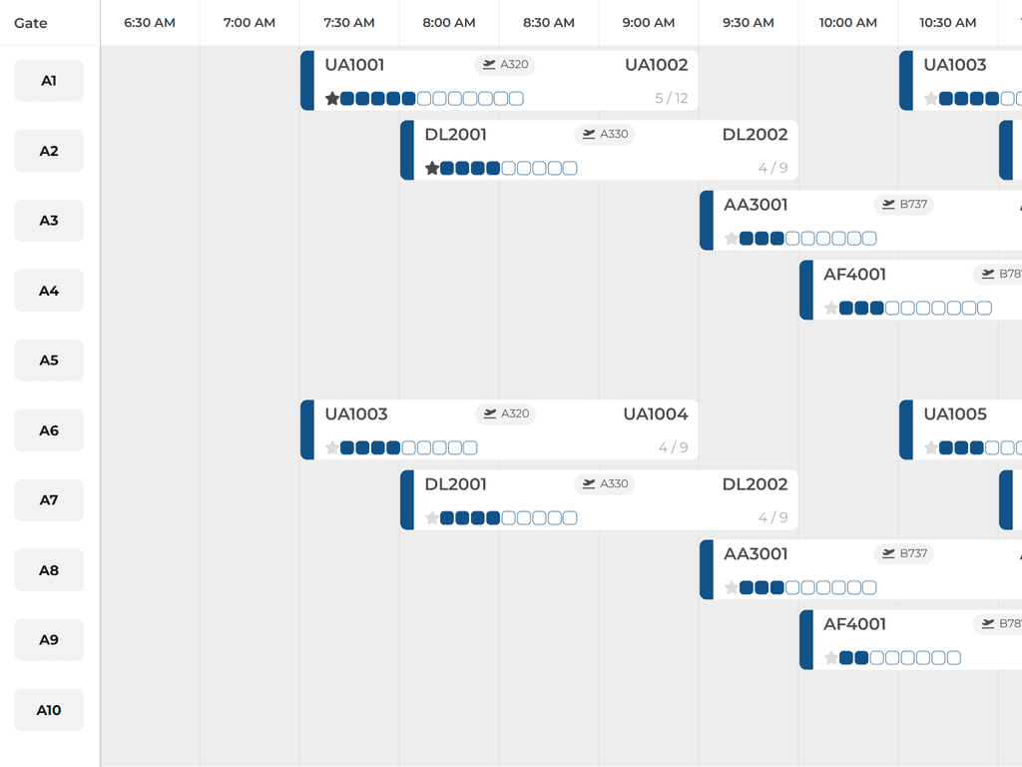Favorite AF4001 by clicking its gray star
The height and width of the screenshot is (767, 1022).
point(831,308)
